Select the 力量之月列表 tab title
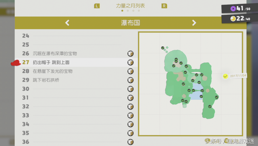The image size is (258, 146). [130, 6]
